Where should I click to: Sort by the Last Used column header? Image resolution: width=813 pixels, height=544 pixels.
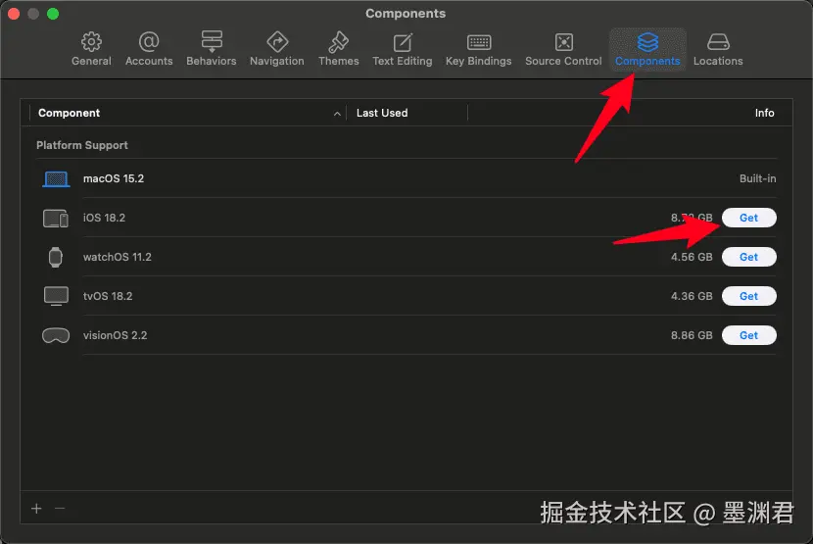(382, 113)
